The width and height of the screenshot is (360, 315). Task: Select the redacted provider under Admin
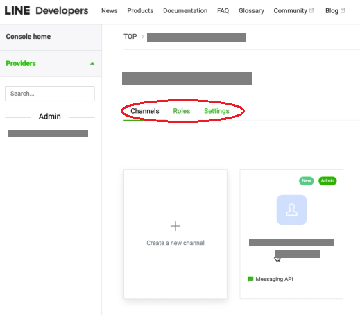[x=48, y=133]
